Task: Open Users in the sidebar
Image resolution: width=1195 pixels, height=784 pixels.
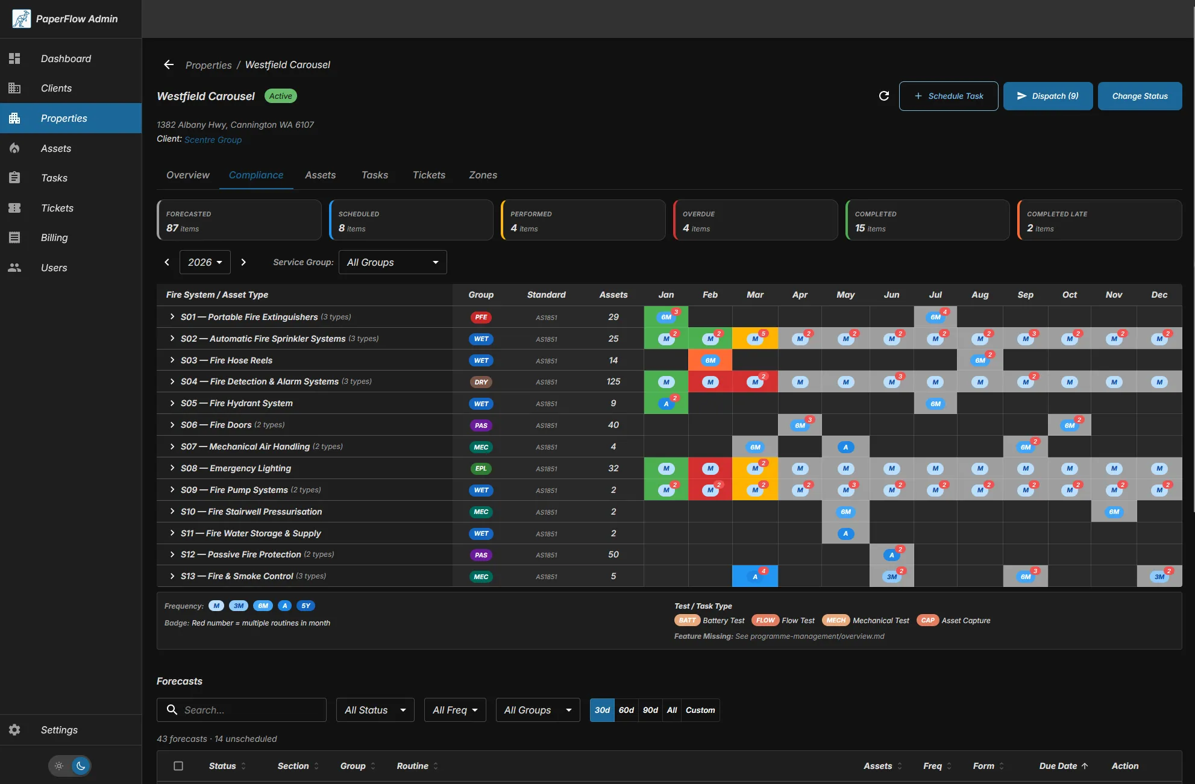Action: [54, 268]
